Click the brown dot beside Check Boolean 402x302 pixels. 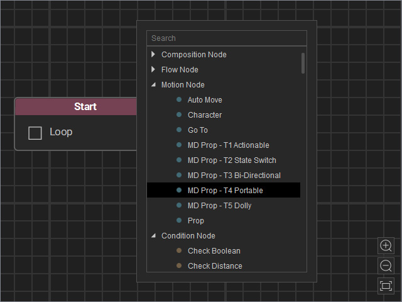click(x=179, y=250)
